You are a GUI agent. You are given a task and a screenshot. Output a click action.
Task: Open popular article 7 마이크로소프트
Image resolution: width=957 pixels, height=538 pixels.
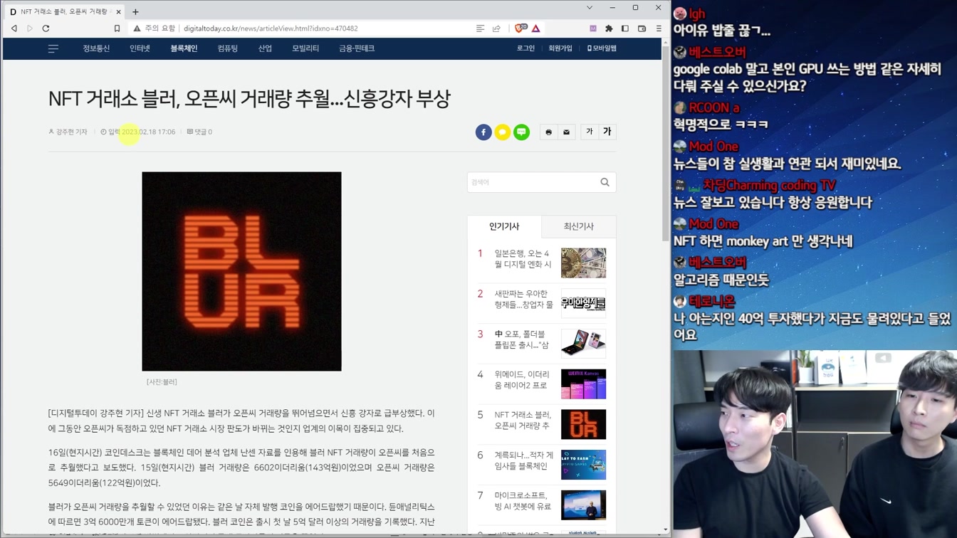click(523, 501)
